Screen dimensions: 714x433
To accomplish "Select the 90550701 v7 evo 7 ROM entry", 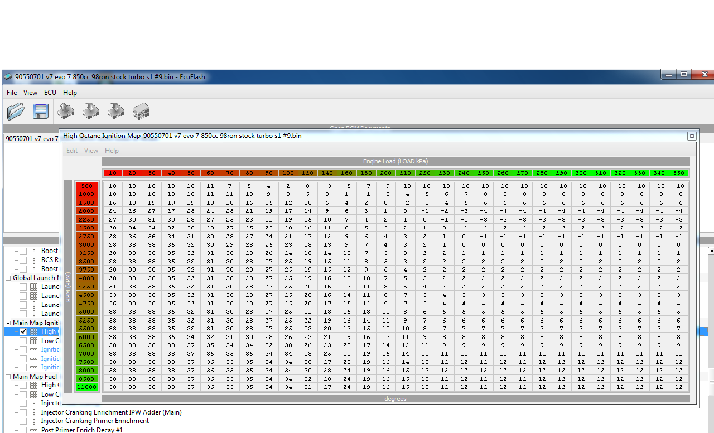I will [31, 139].
